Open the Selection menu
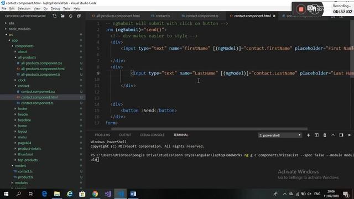This screenshot has width=354, height=199. pos(24,9)
